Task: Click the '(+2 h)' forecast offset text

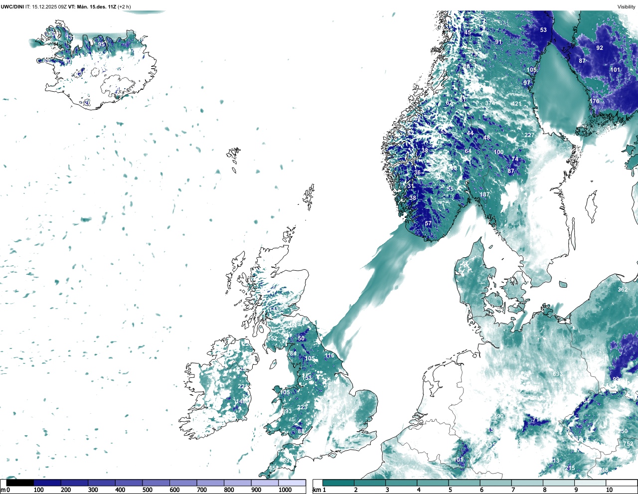Action: 124,6
